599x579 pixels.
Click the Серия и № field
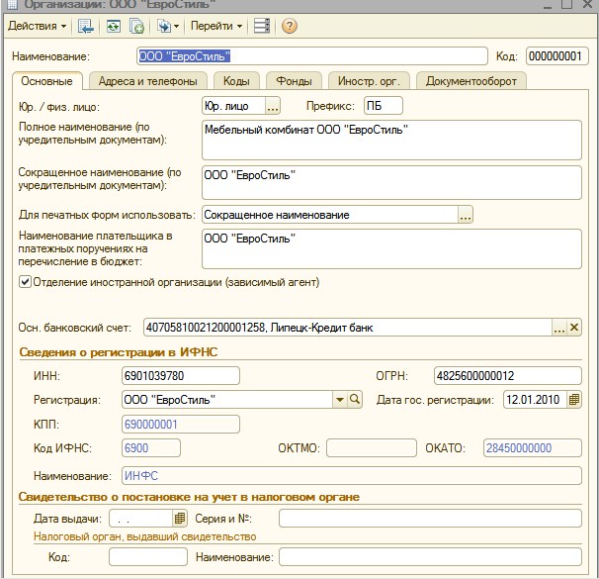pos(430,519)
